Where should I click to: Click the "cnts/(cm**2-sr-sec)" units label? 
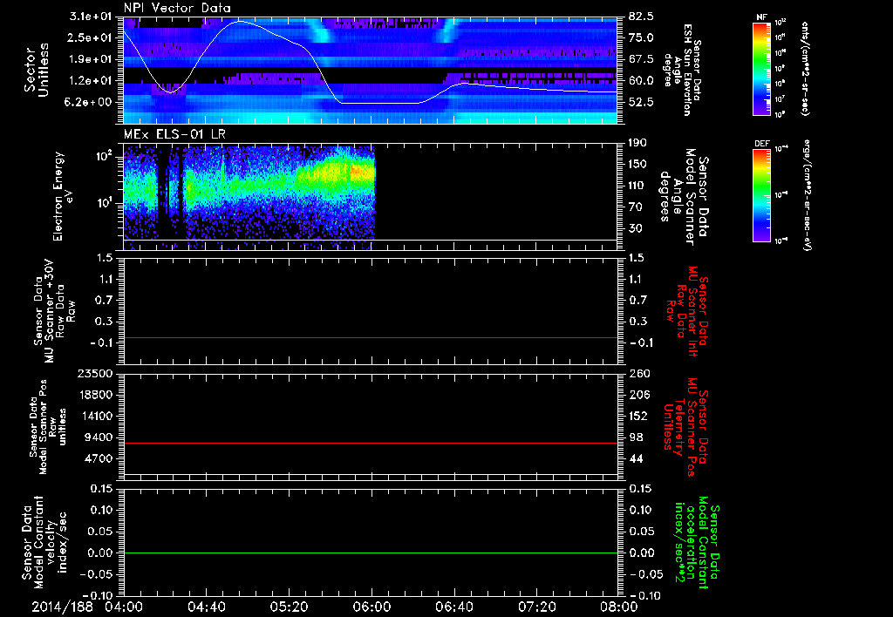(805, 69)
